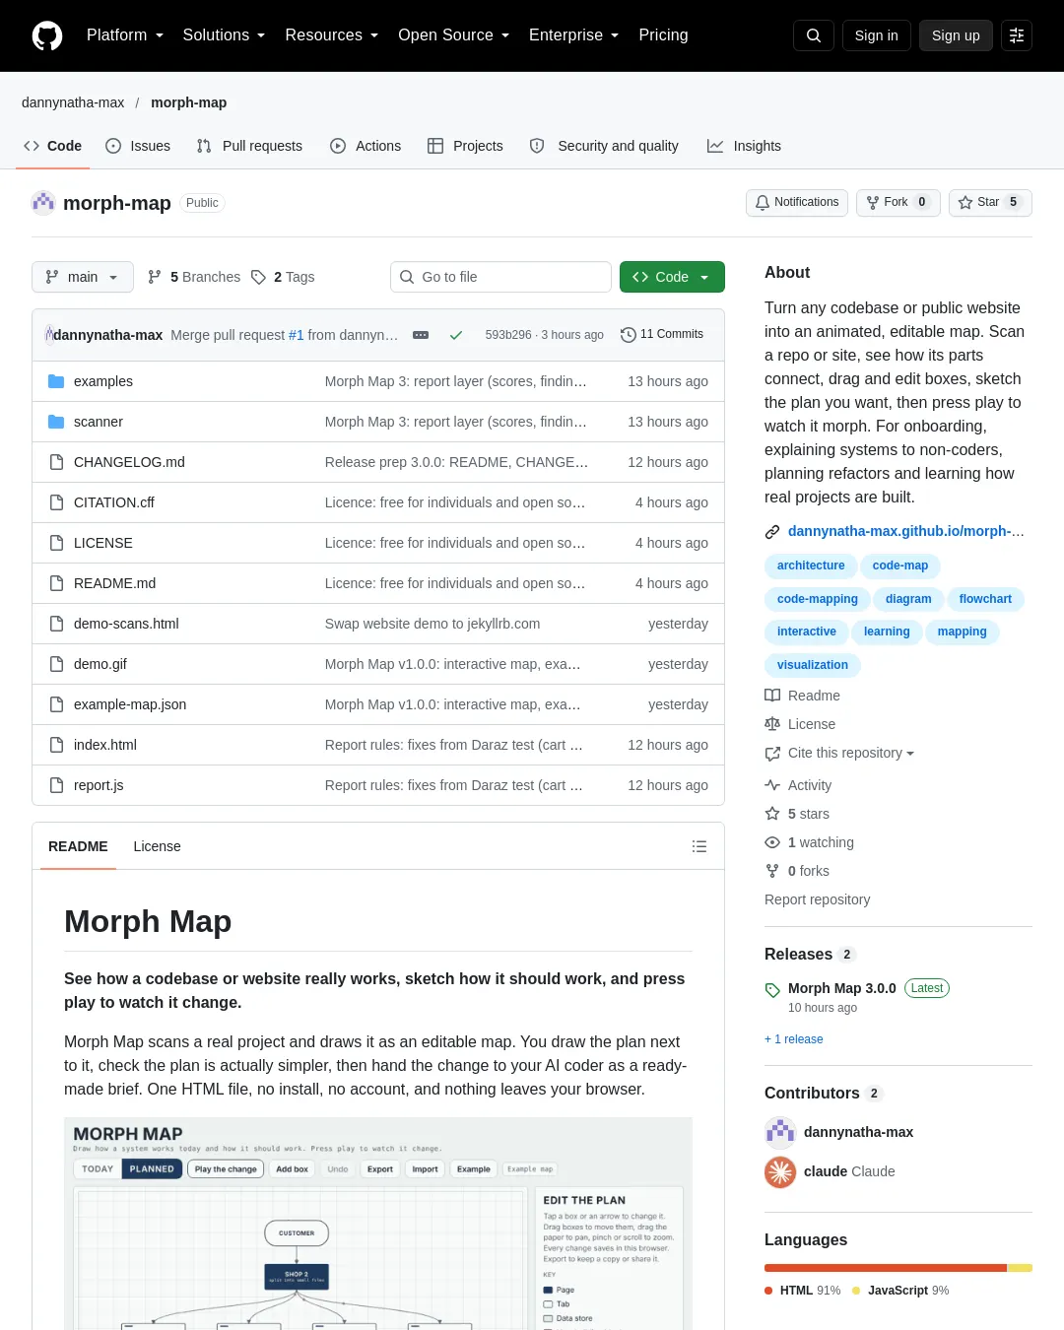The height and width of the screenshot is (1330, 1064).
Task: View the 5 stars link
Action: click(797, 814)
